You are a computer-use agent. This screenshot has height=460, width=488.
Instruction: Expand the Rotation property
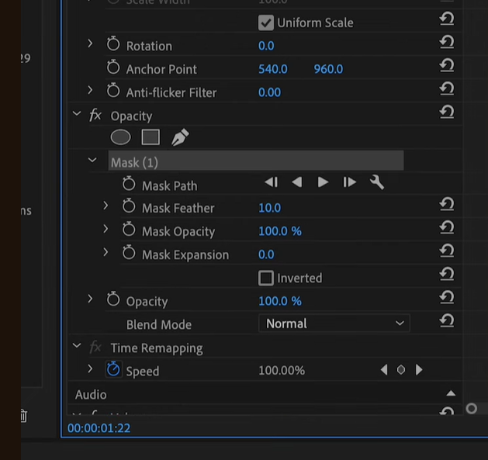point(90,43)
